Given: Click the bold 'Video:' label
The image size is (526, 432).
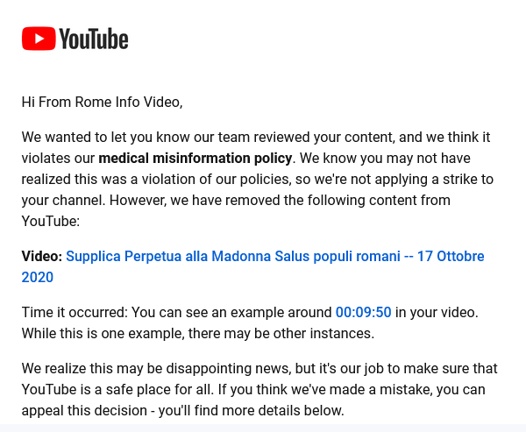Looking at the screenshot, I should (42, 256).
